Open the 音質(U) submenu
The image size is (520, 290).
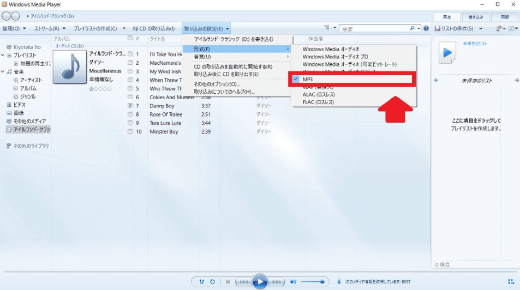pyautogui.click(x=237, y=57)
